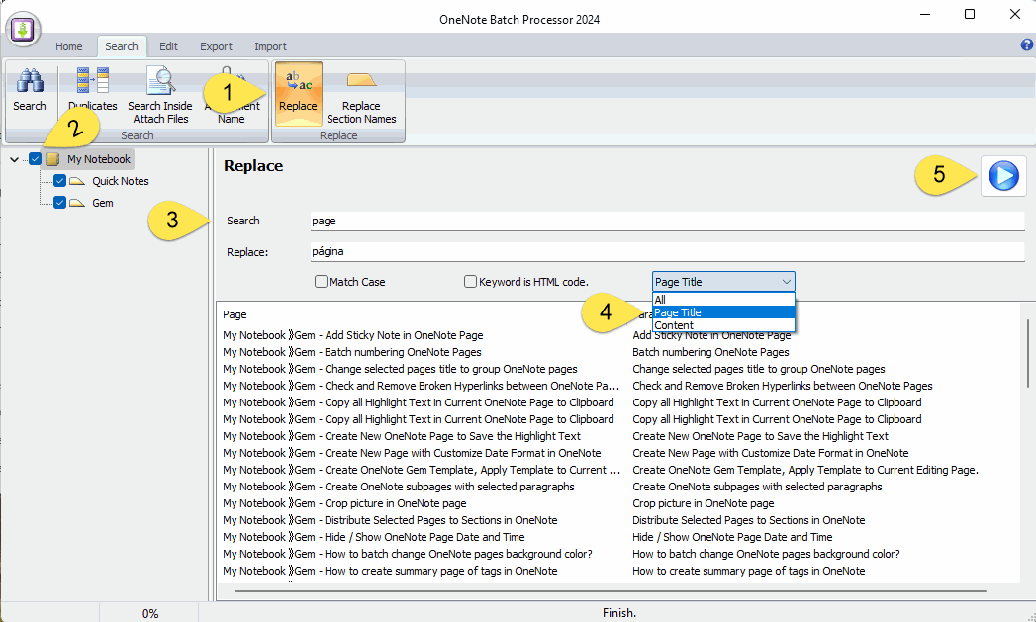Click the vertical scrollbar of results list

click(1028, 353)
